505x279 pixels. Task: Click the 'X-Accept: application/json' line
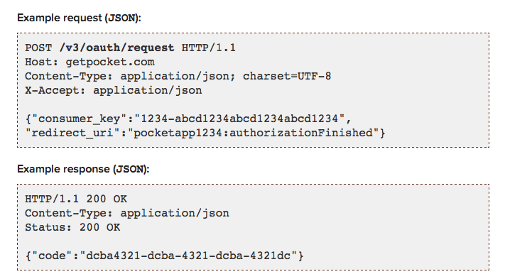coord(114,90)
